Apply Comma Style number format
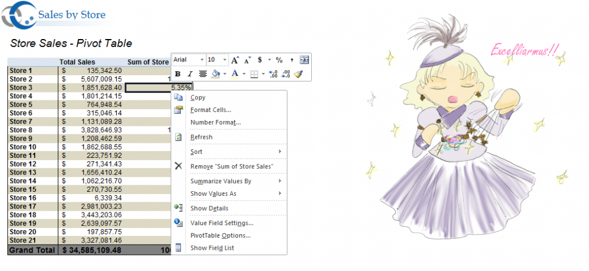Viewport: 589px width, 271px height. tap(292, 60)
